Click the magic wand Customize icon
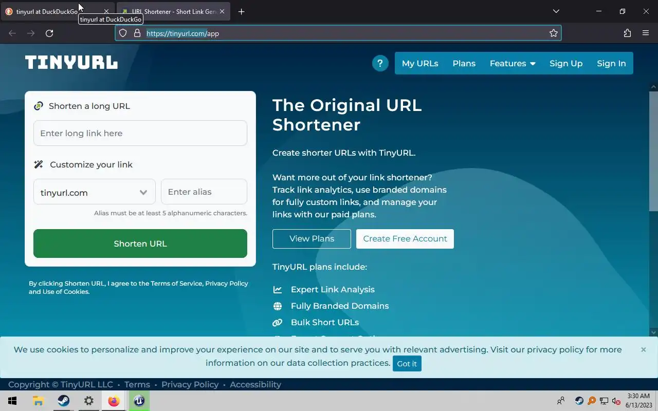This screenshot has height=411, width=658. 39,164
